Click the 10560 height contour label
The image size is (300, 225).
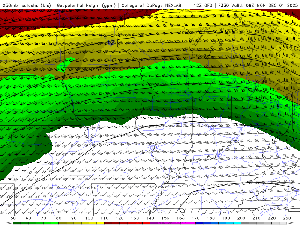(x=200, y=55)
